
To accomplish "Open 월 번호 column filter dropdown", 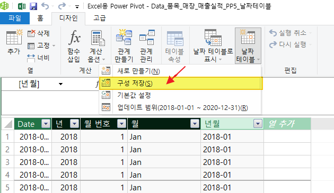I will [121, 124].
